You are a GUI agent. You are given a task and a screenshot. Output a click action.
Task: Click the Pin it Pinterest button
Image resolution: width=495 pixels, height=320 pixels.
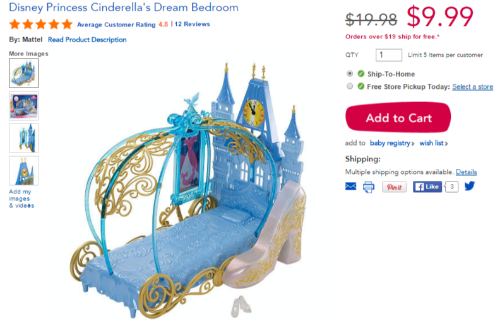[394, 187]
